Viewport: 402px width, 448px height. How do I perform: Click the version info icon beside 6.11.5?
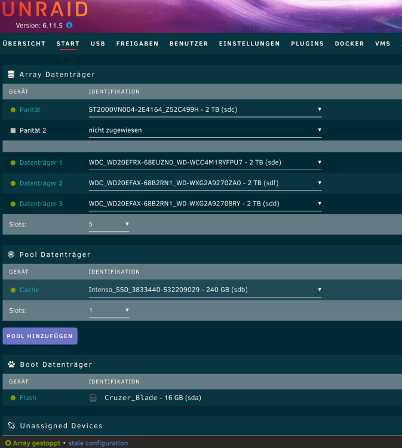69,25
